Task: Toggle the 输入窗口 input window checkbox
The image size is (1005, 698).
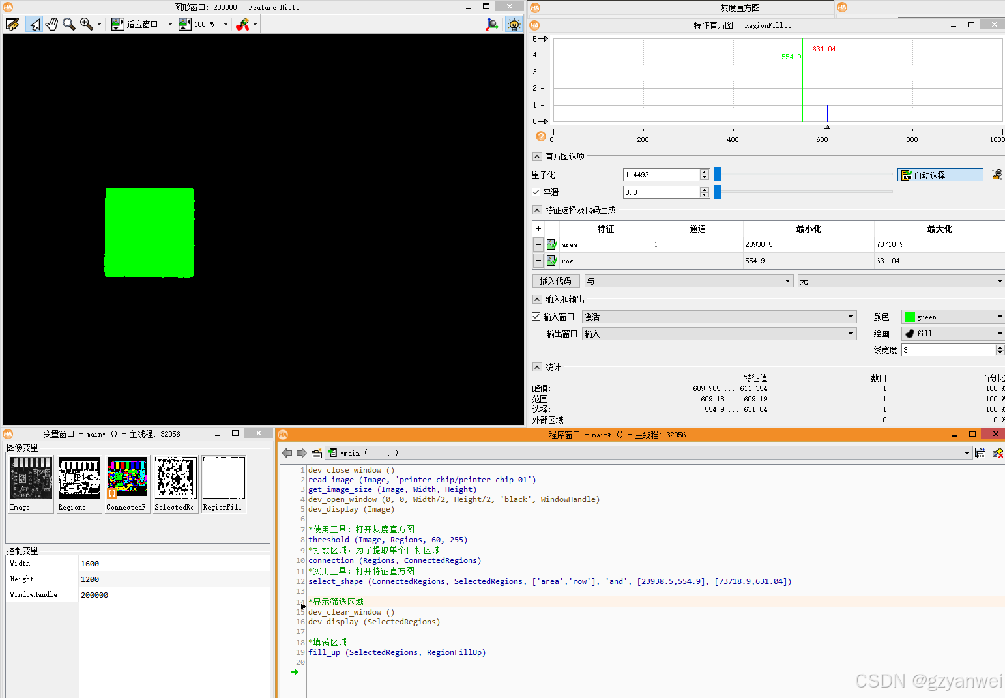Action: 536,317
